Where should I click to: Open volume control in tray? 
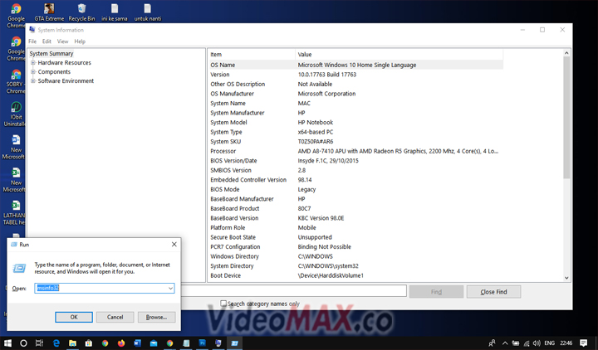537,343
